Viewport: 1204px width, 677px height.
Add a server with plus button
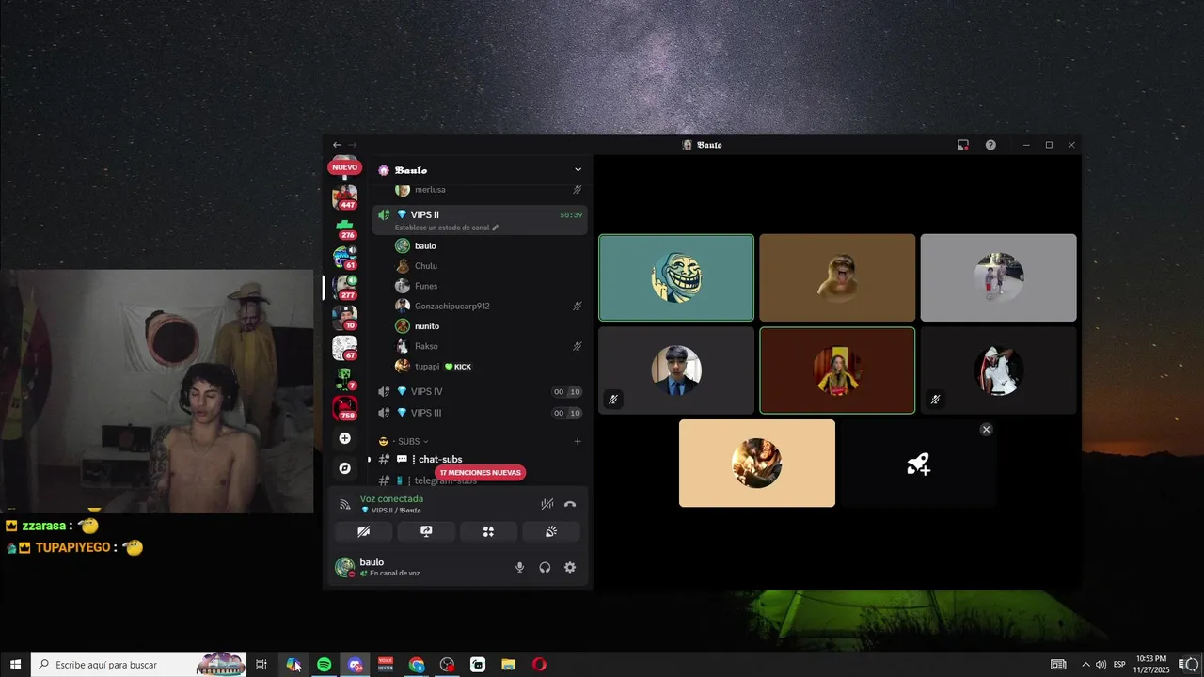pos(344,438)
